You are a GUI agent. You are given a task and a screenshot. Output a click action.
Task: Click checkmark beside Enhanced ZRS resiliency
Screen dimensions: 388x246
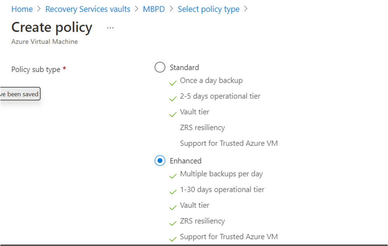coord(173,223)
